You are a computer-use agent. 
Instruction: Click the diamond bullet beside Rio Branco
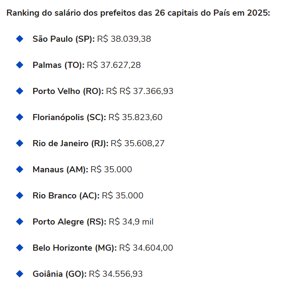point(20,195)
